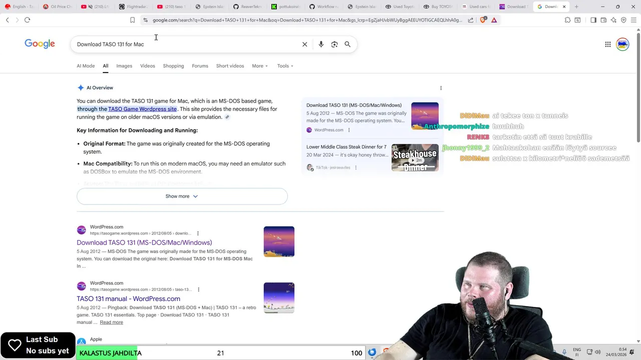
Task: Reload the page with refresh icon
Action: 27,20
